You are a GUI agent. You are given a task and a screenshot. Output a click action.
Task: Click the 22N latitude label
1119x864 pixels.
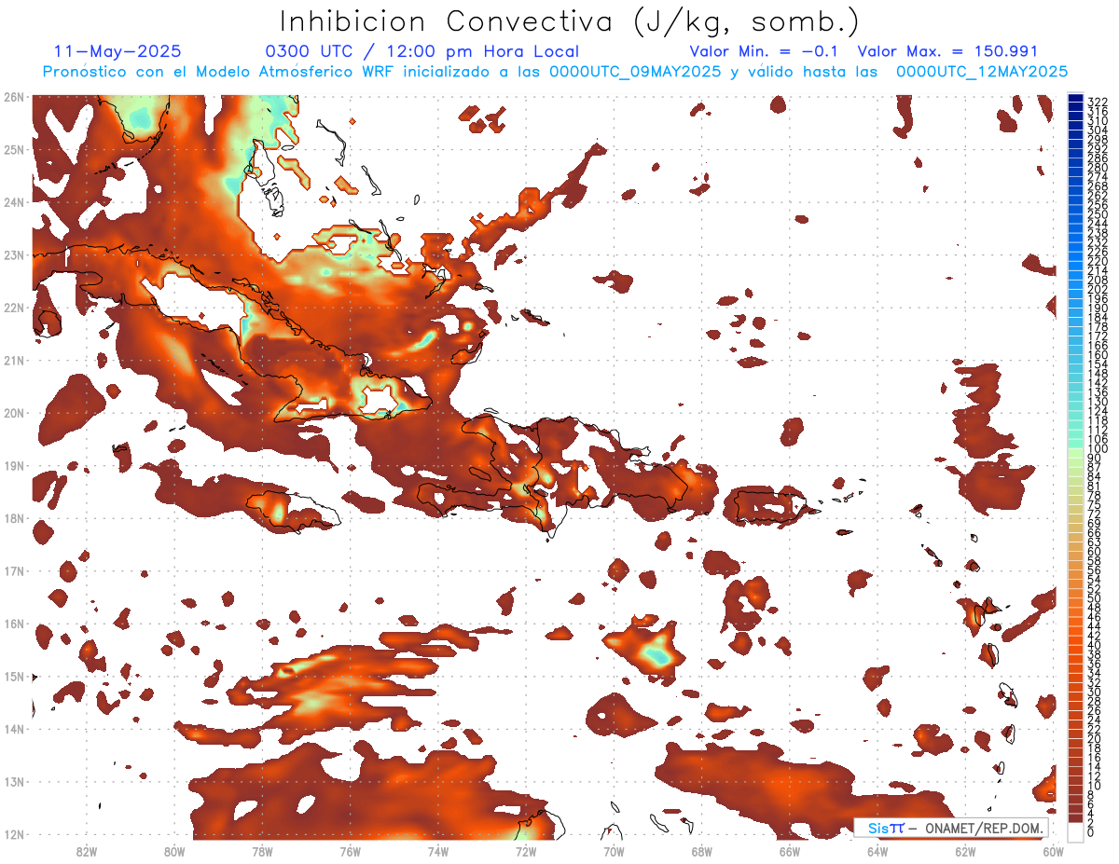coord(14,308)
